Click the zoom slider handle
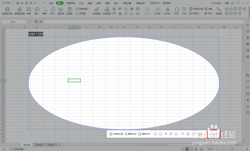 pyautogui.click(x=232, y=149)
